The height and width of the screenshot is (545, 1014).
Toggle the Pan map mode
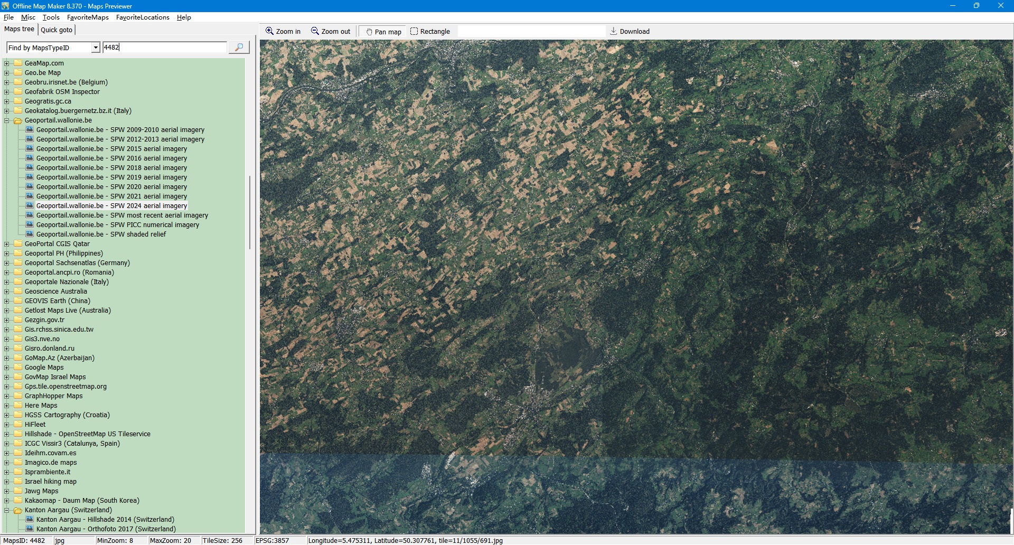pyautogui.click(x=383, y=32)
